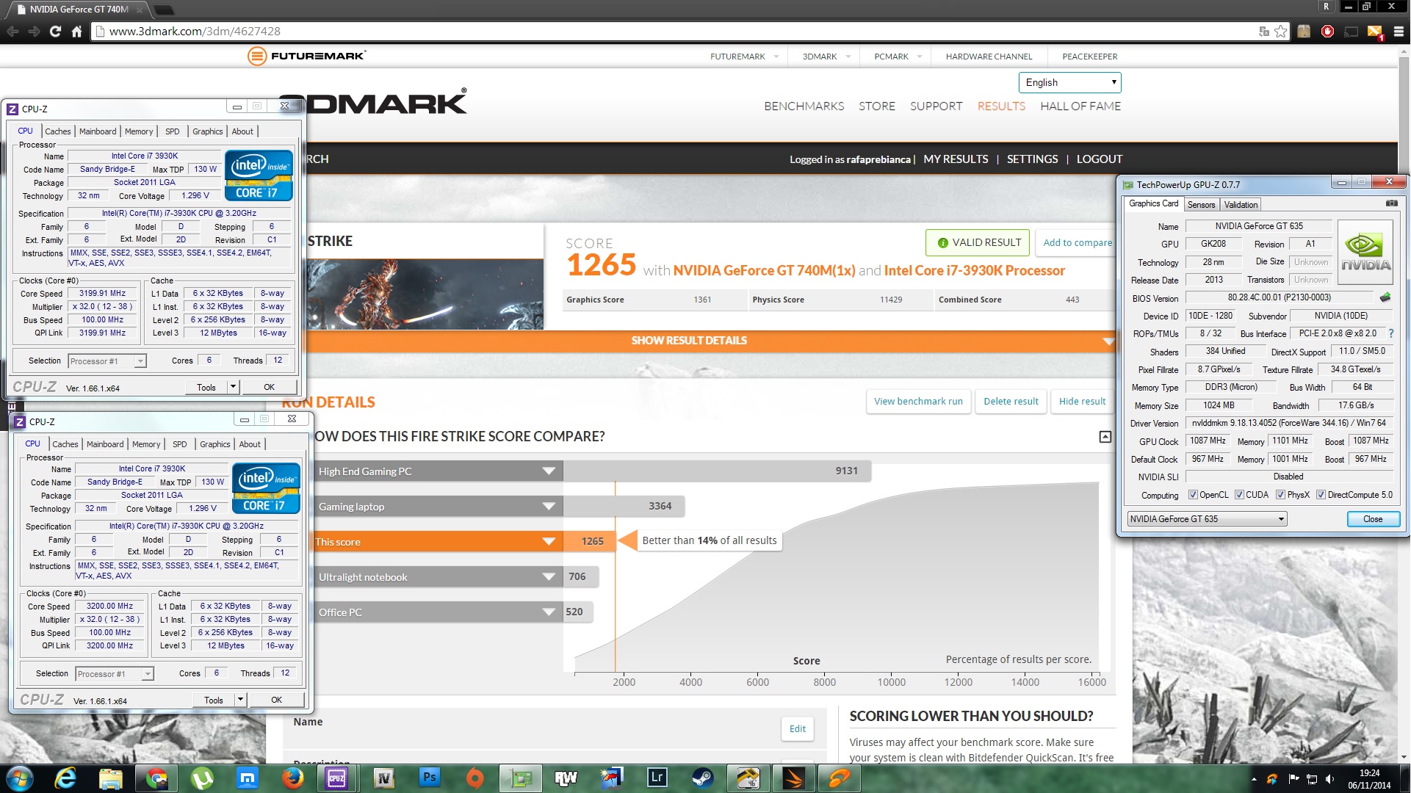Click the Hide result button
The image size is (1411, 793).
click(x=1082, y=402)
